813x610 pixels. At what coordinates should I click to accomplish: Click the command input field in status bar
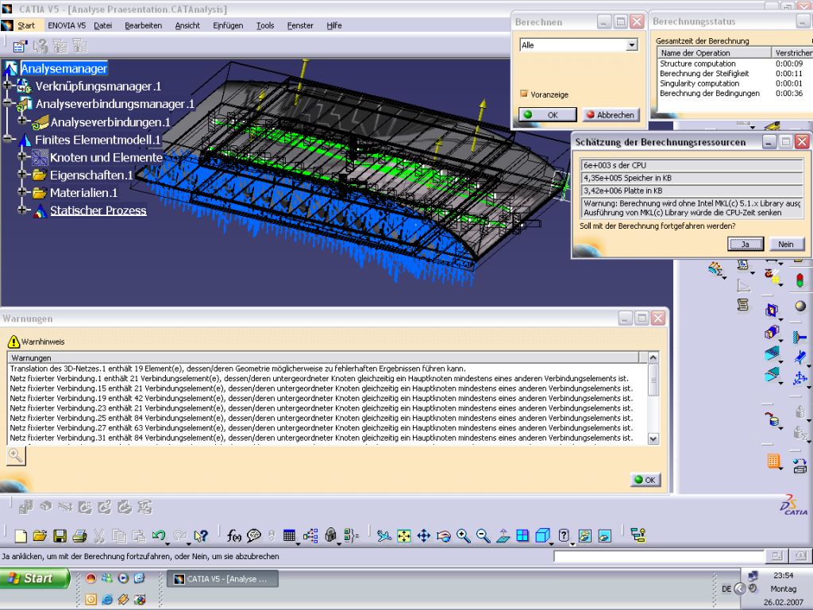658,557
